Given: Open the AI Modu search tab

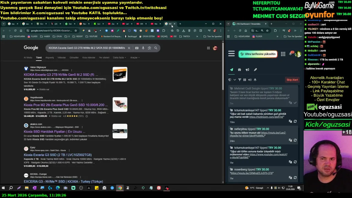Looking at the screenshot, I should 28,57.
